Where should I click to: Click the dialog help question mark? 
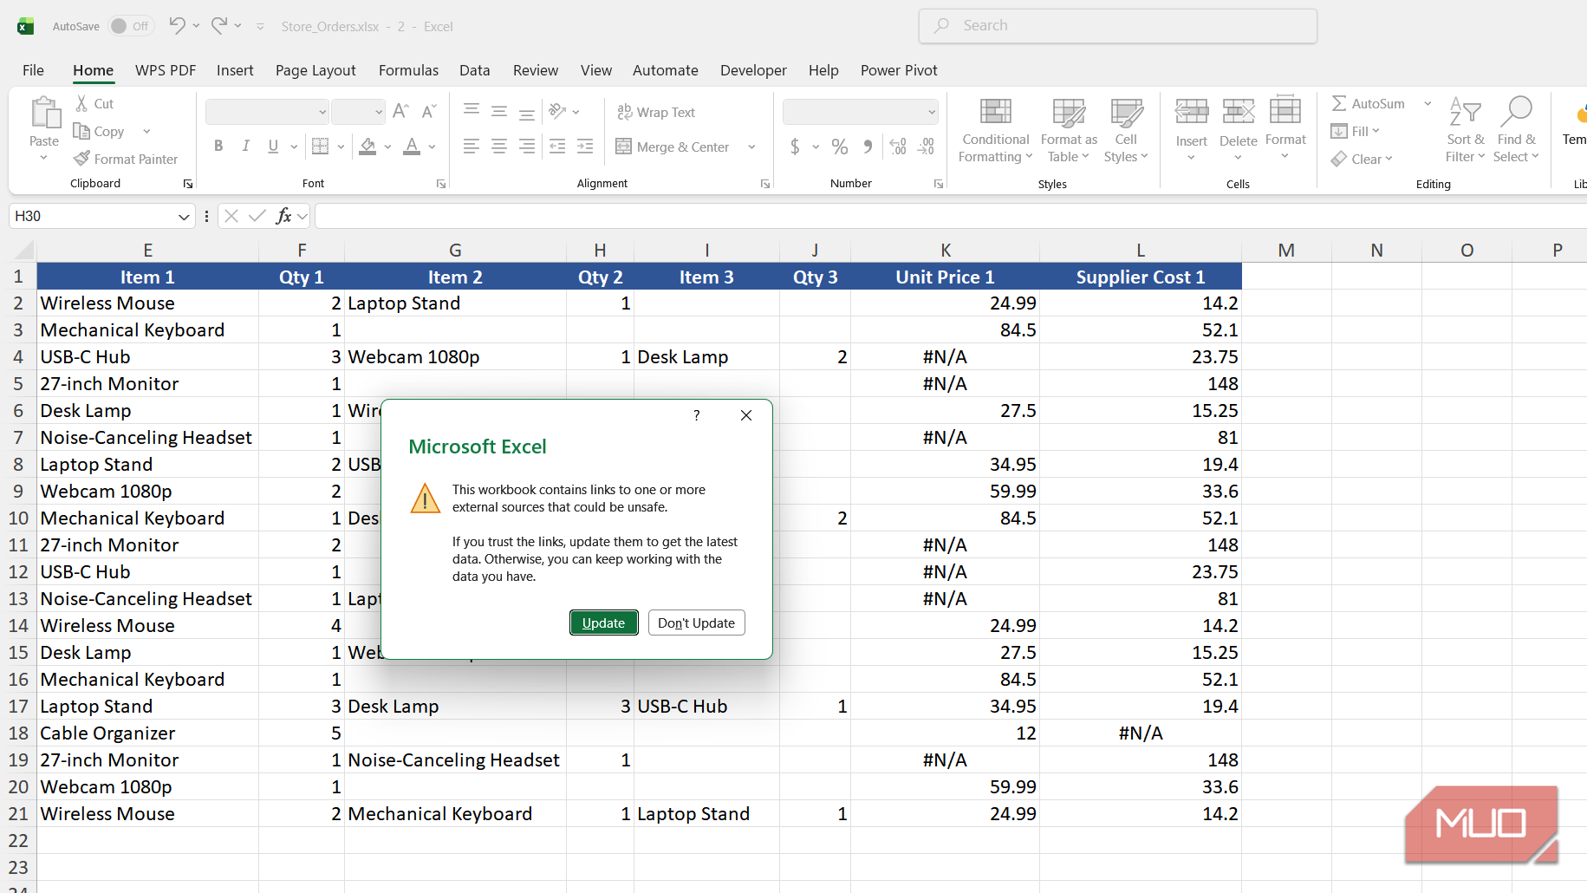point(697,415)
